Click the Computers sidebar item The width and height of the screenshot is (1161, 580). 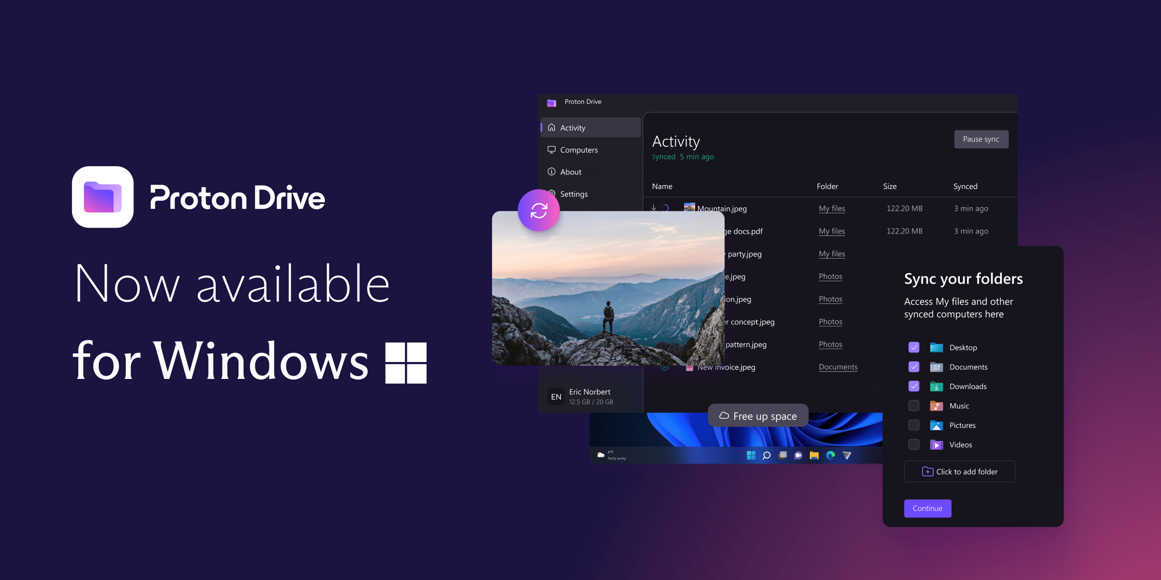click(x=580, y=149)
